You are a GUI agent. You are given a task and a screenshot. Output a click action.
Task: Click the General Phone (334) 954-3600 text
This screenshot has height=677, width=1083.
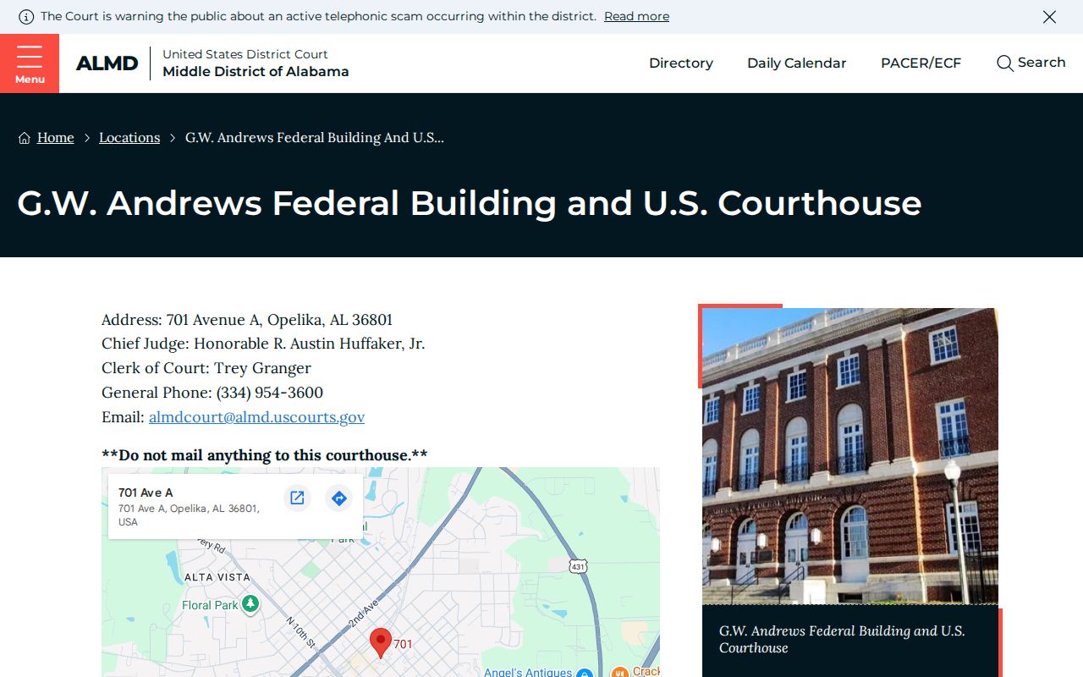[x=212, y=393]
